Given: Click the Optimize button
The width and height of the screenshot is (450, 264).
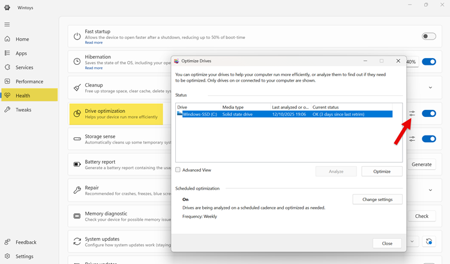Looking at the screenshot, I should 382,172.
